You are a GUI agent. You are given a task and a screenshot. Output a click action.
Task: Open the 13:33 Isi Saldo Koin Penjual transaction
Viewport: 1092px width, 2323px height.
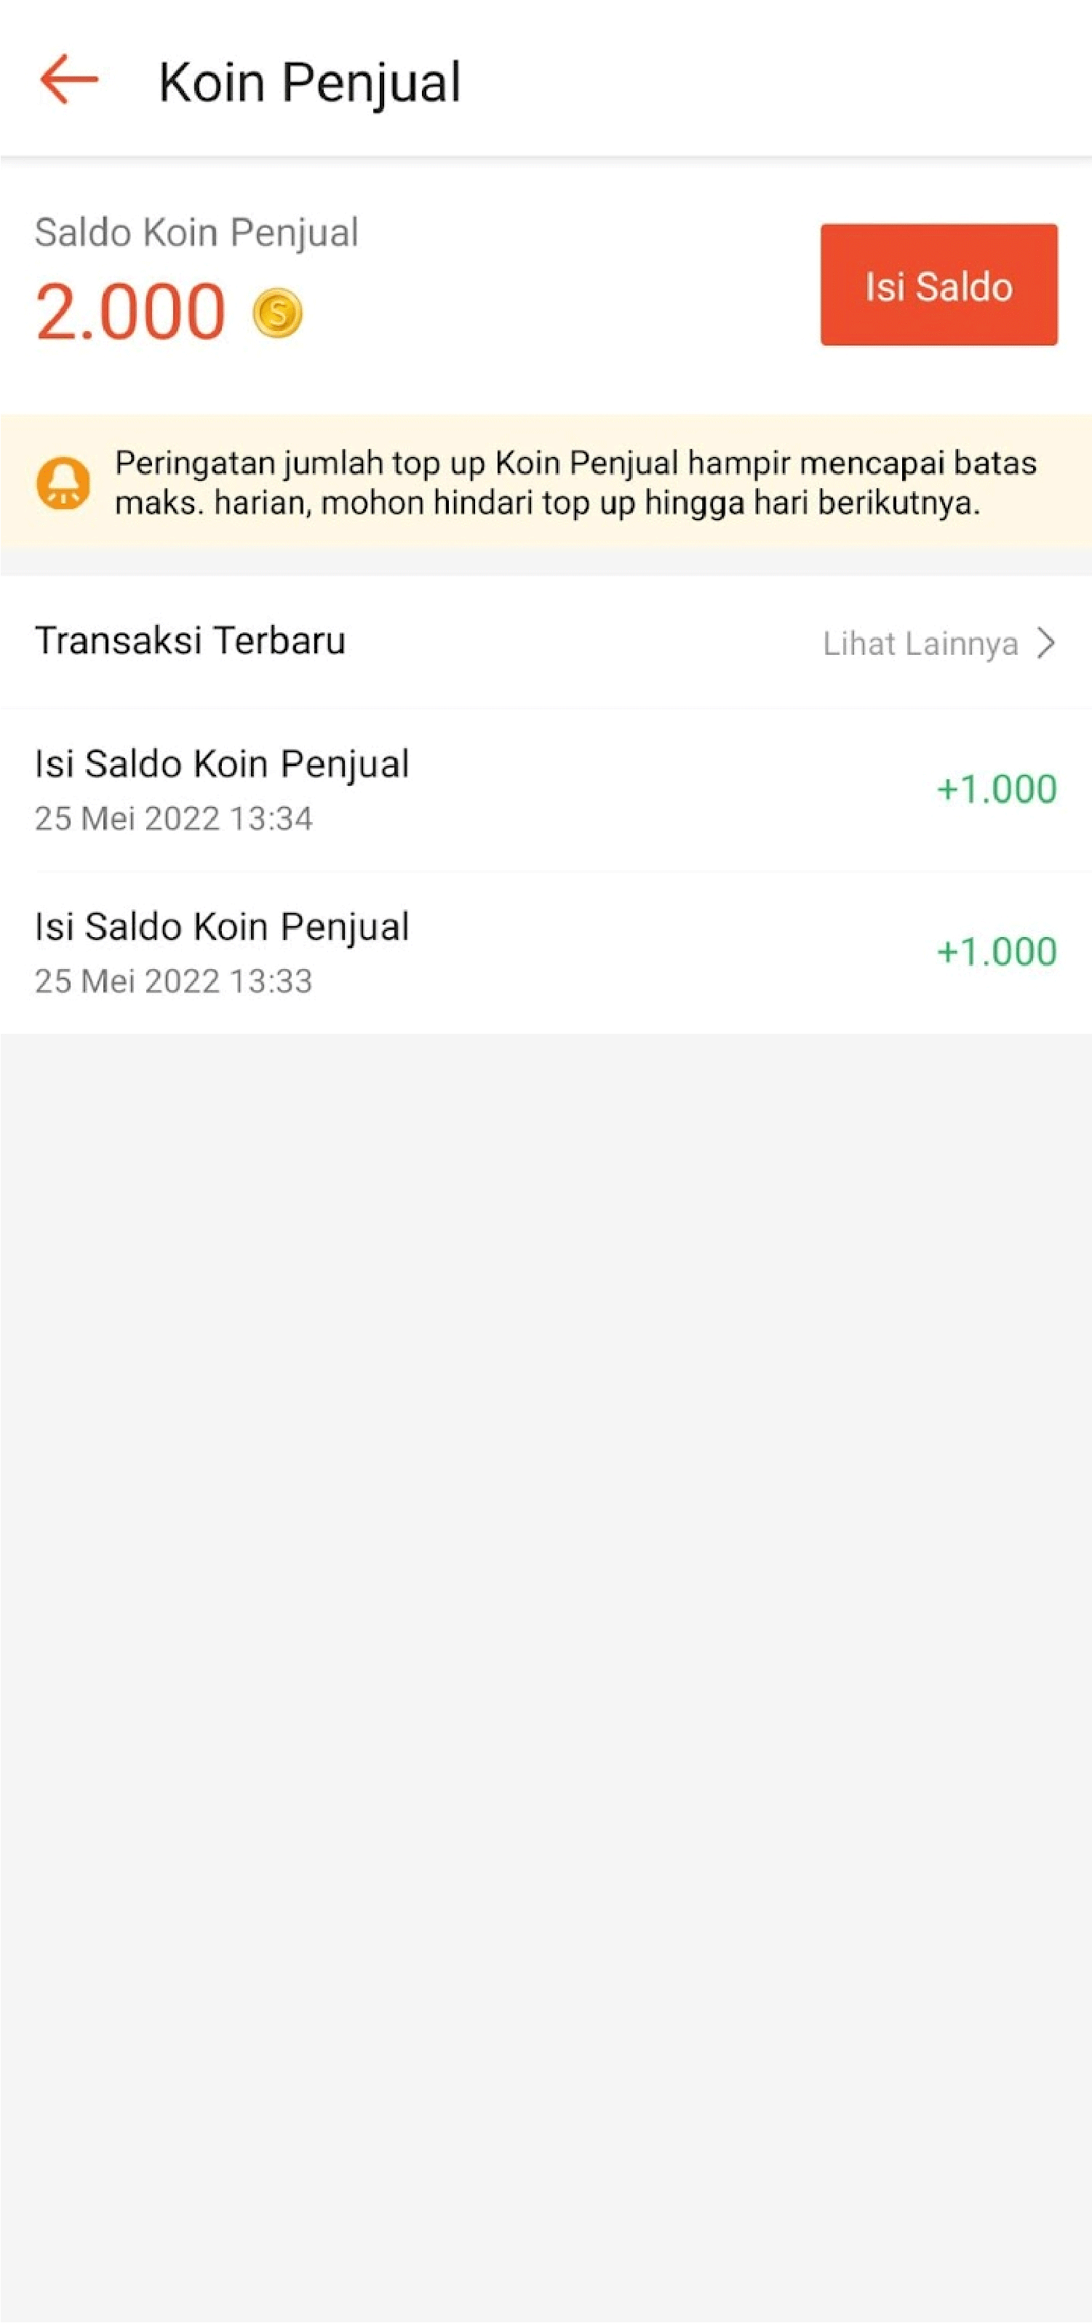pyautogui.click(x=222, y=927)
